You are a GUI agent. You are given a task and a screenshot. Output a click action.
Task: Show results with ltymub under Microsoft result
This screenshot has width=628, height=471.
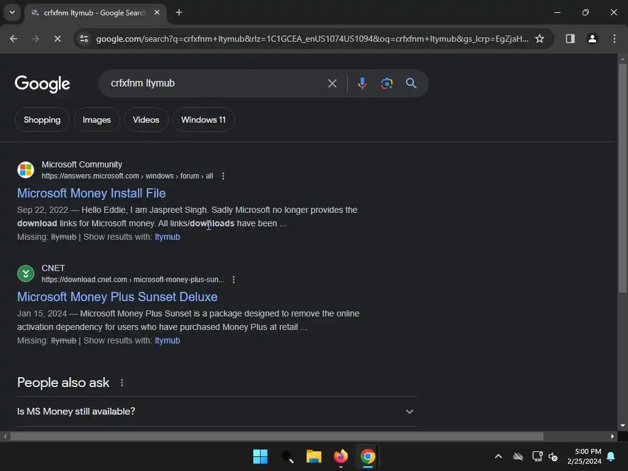[167, 237]
